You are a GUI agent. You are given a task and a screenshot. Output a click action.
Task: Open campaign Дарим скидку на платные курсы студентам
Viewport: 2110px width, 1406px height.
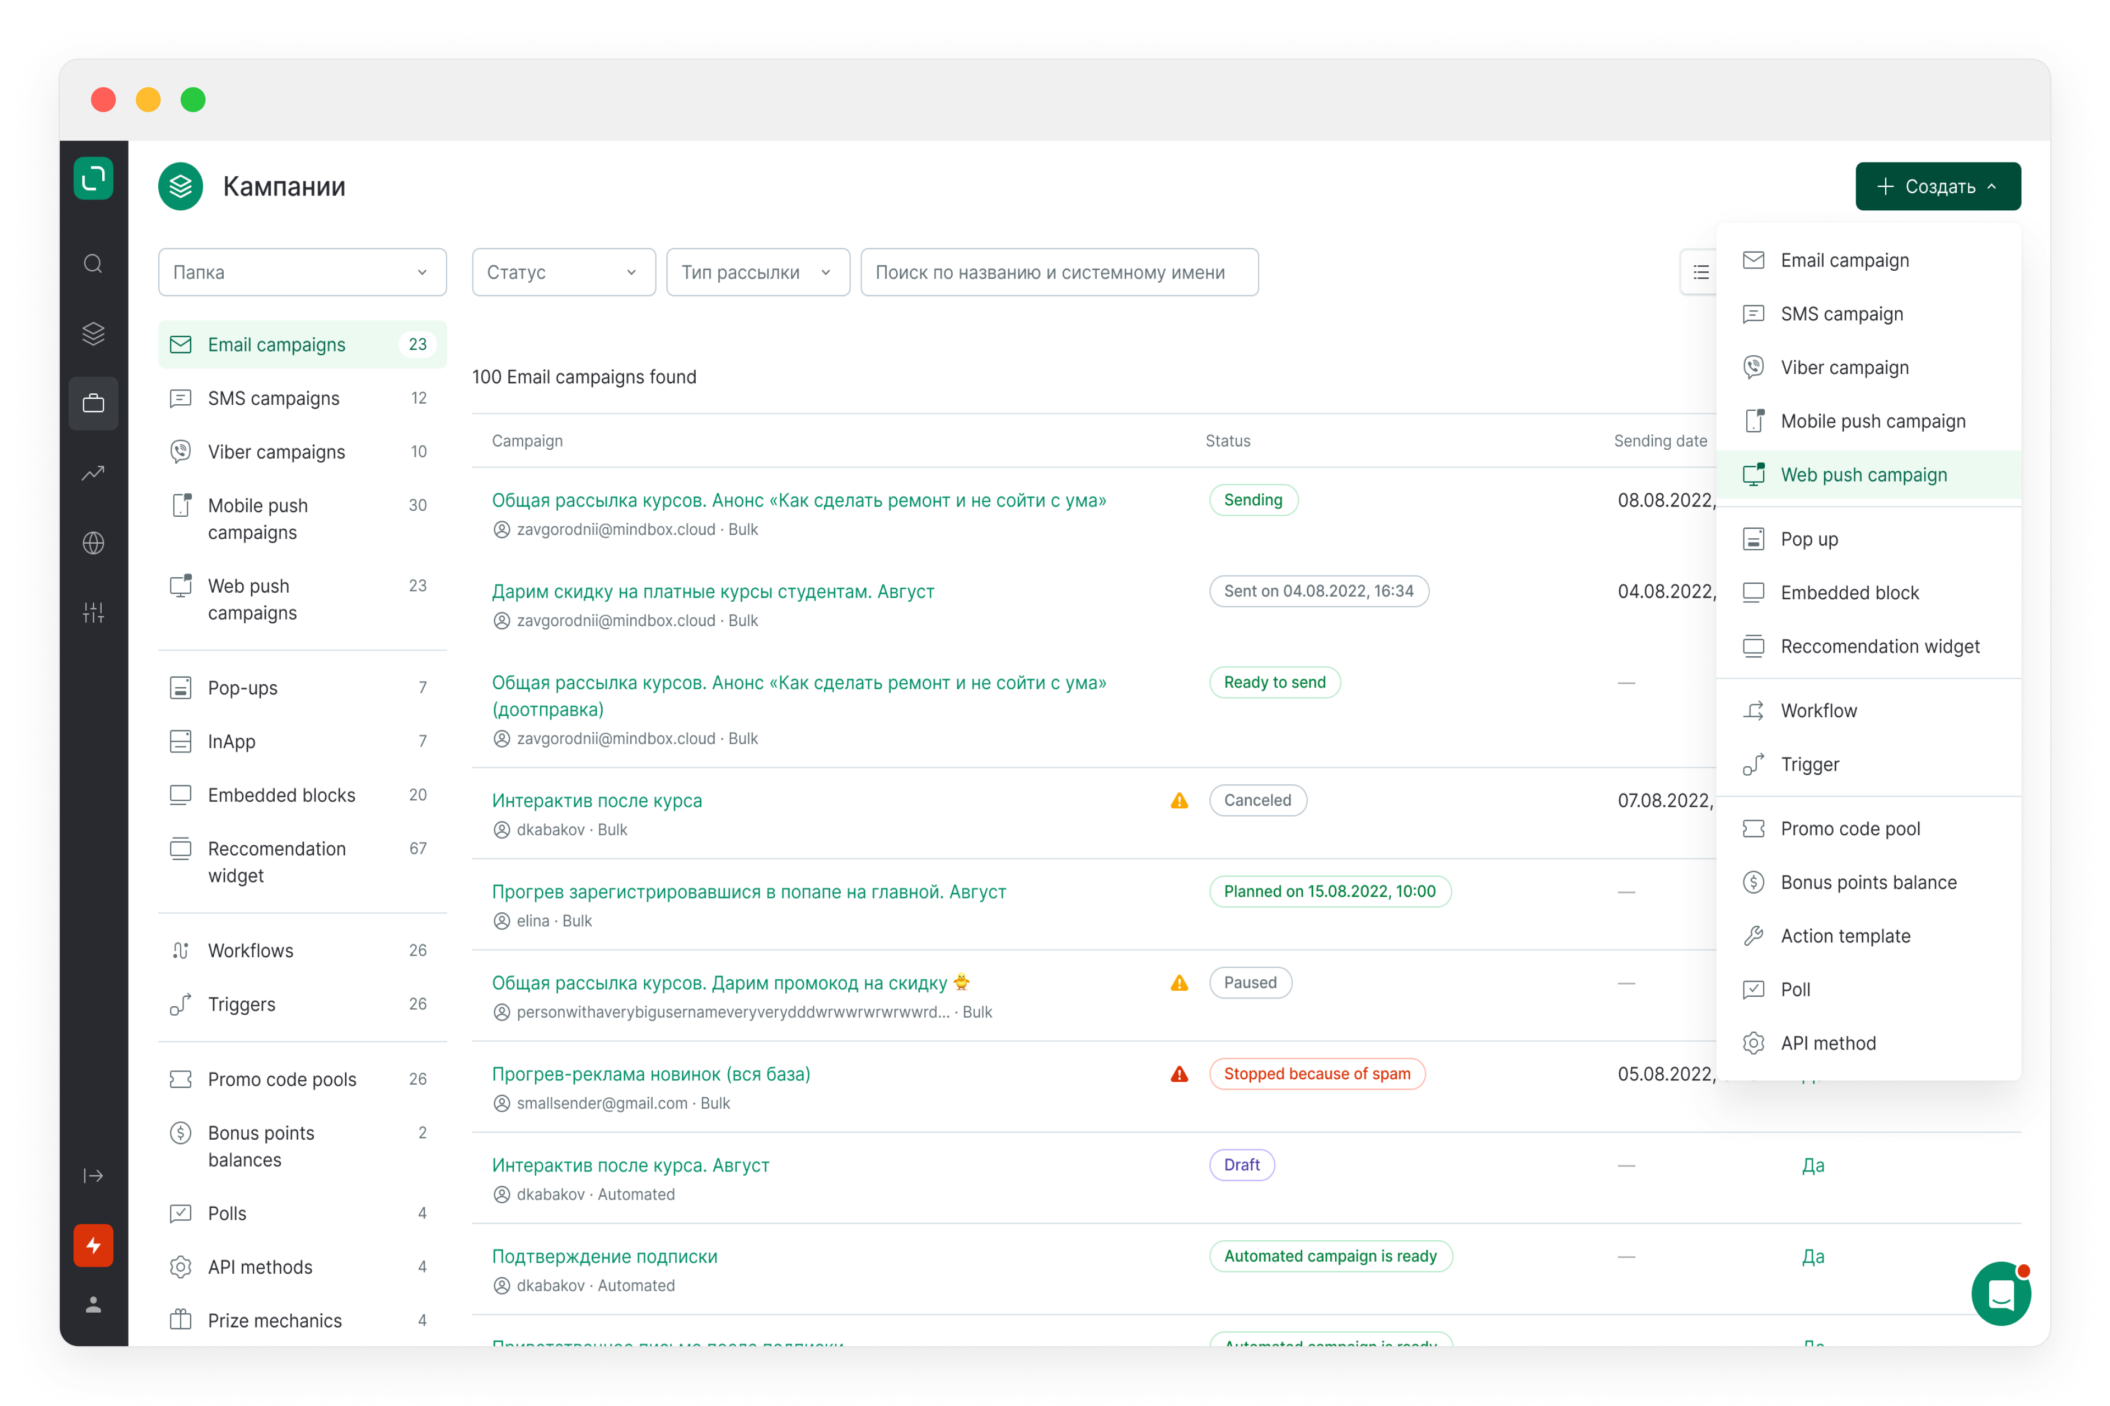(x=713, y=592)
